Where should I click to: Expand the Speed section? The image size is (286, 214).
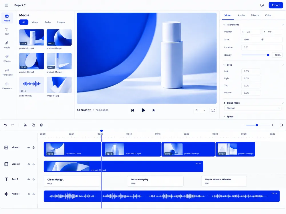(224, 117)
